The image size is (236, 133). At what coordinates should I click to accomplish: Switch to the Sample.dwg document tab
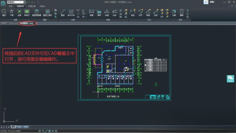point(13,23)
